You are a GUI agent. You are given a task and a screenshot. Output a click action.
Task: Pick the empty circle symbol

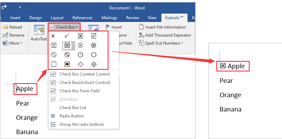(x=94, y=55)
